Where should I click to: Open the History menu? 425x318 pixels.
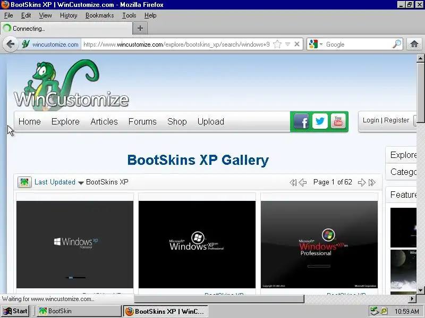69,15
